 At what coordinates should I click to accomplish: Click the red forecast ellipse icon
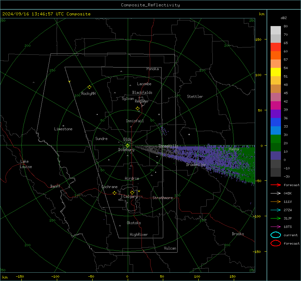click(x=276, y=243)
